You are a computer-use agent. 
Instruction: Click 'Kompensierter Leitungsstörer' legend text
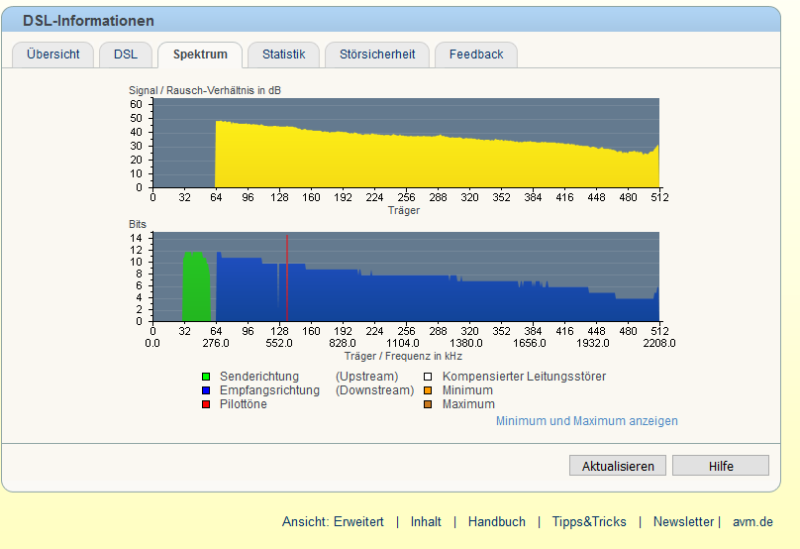[x=524, y=377]
